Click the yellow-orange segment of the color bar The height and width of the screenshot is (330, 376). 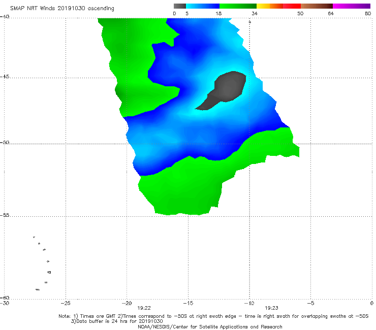(269, 6)
